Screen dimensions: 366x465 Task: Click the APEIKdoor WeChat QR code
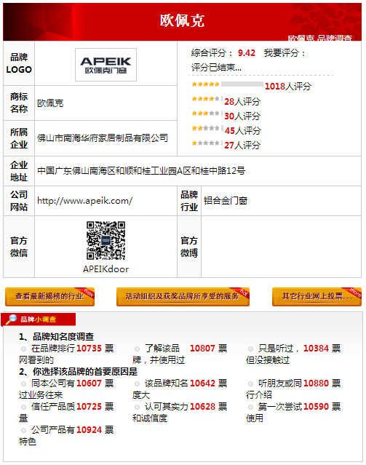[106, 240]
